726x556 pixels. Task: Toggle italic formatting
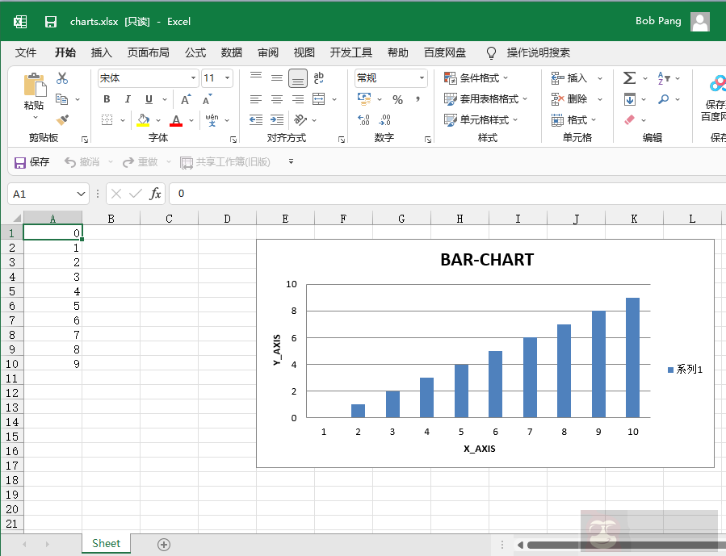128,99
